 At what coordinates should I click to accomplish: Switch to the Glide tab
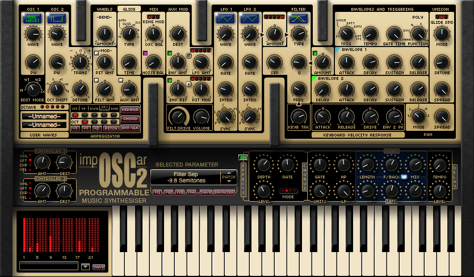(129, 9)
